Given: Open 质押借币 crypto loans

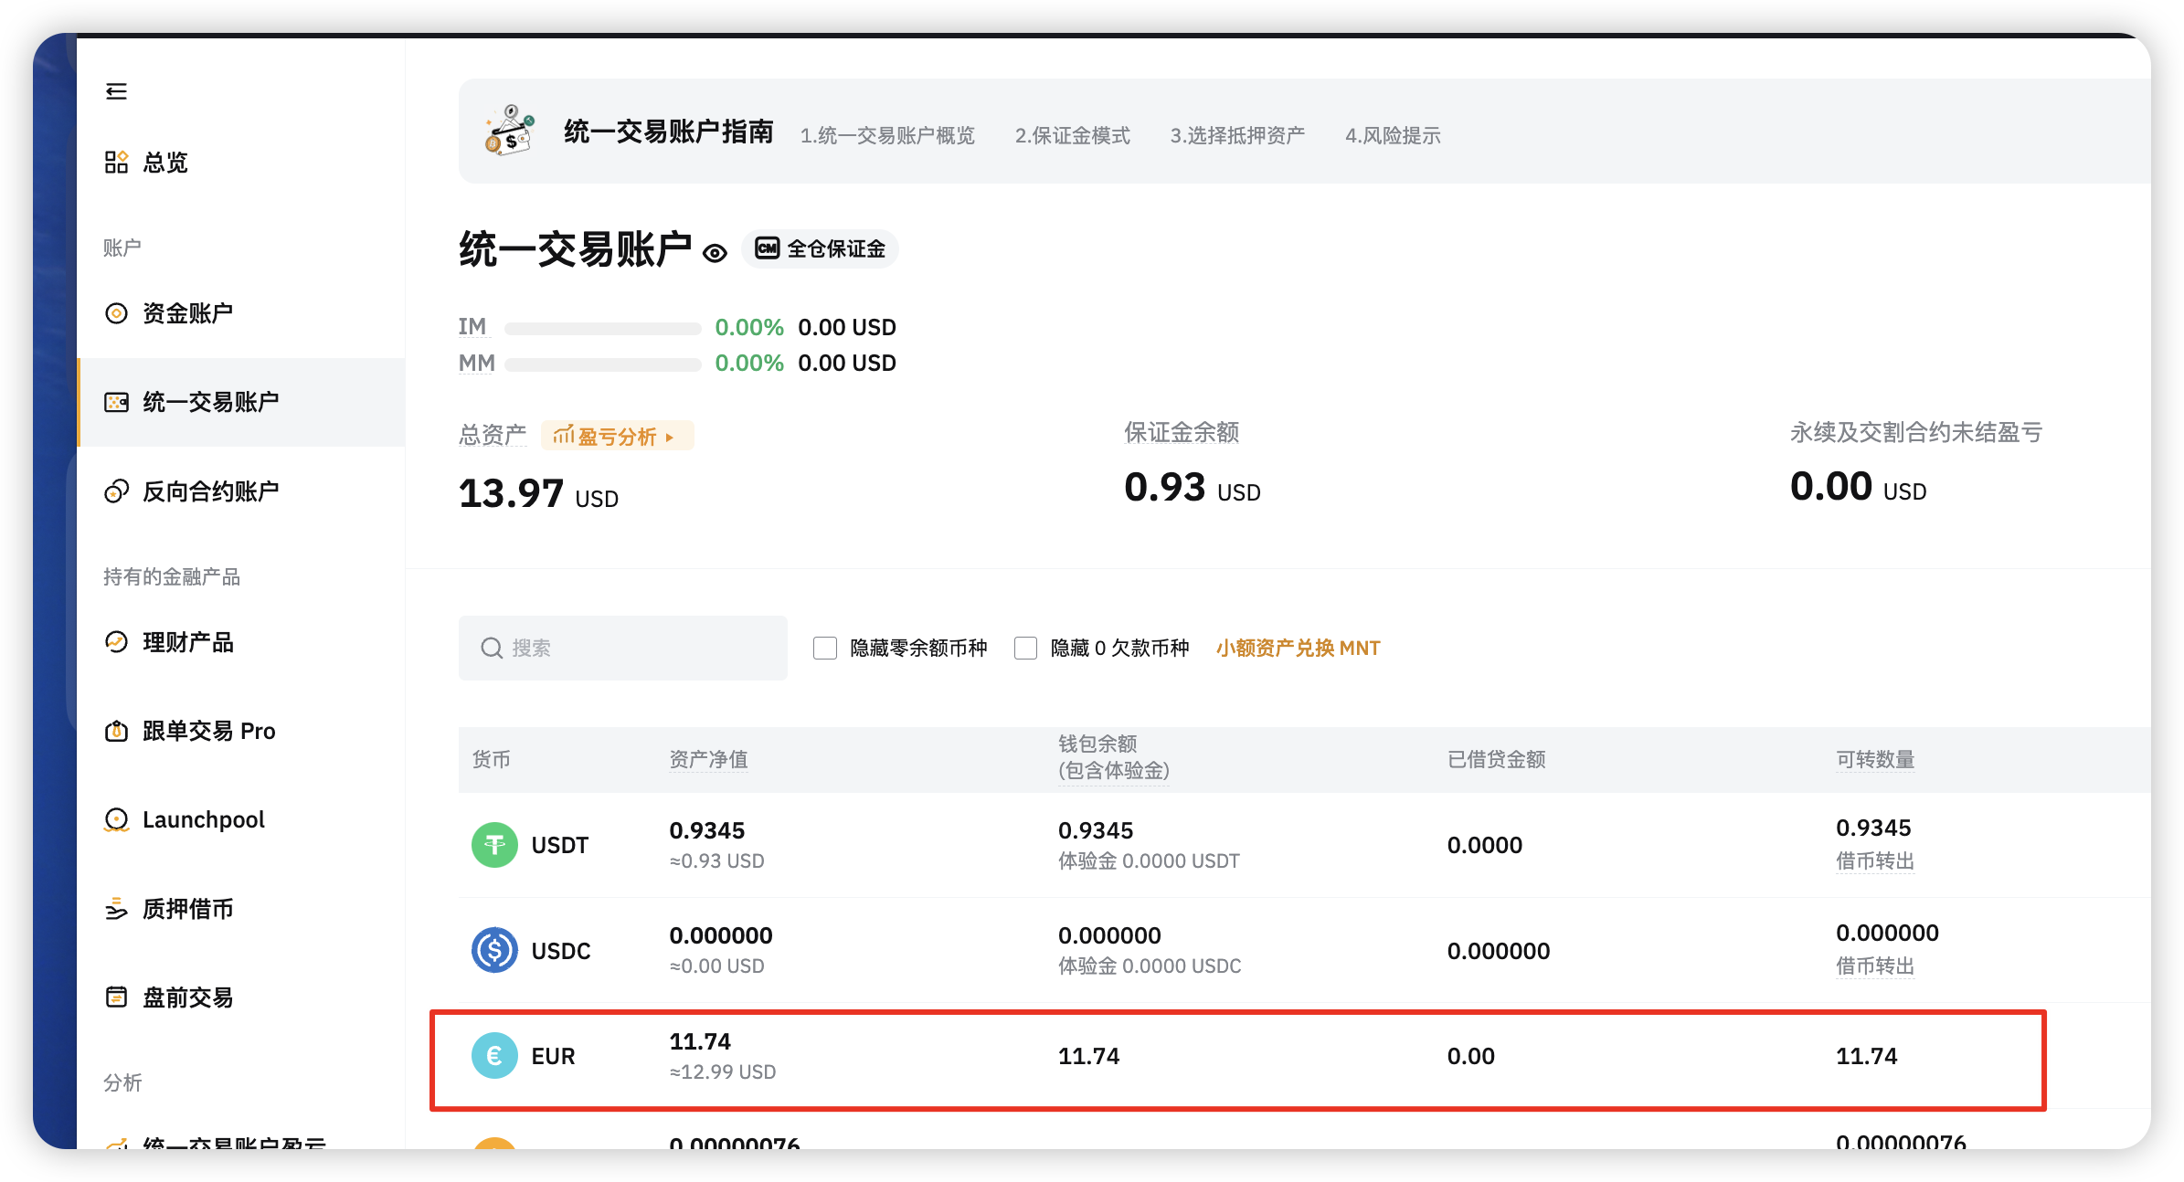Looking at the screenshot, I should (x=186, y=908).
